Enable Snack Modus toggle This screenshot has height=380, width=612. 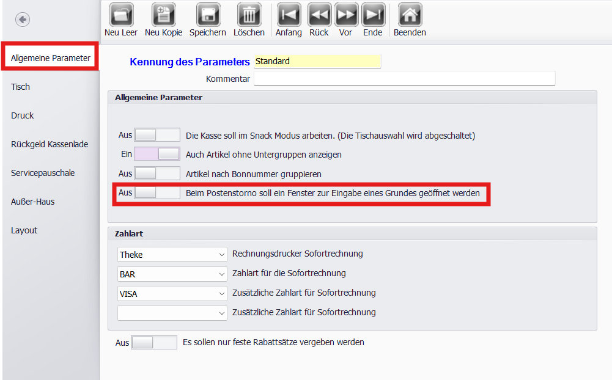coord(157,135)
